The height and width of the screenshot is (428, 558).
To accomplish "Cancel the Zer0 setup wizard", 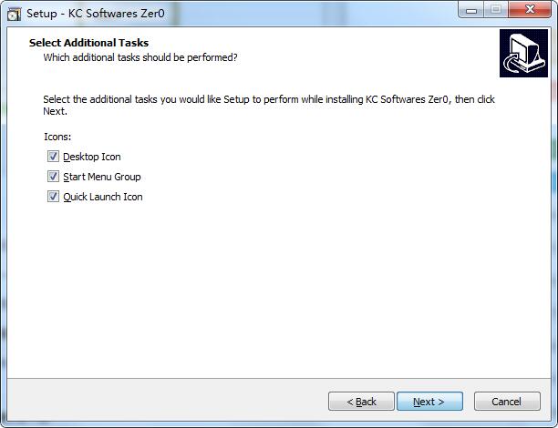I will (506, 402).
